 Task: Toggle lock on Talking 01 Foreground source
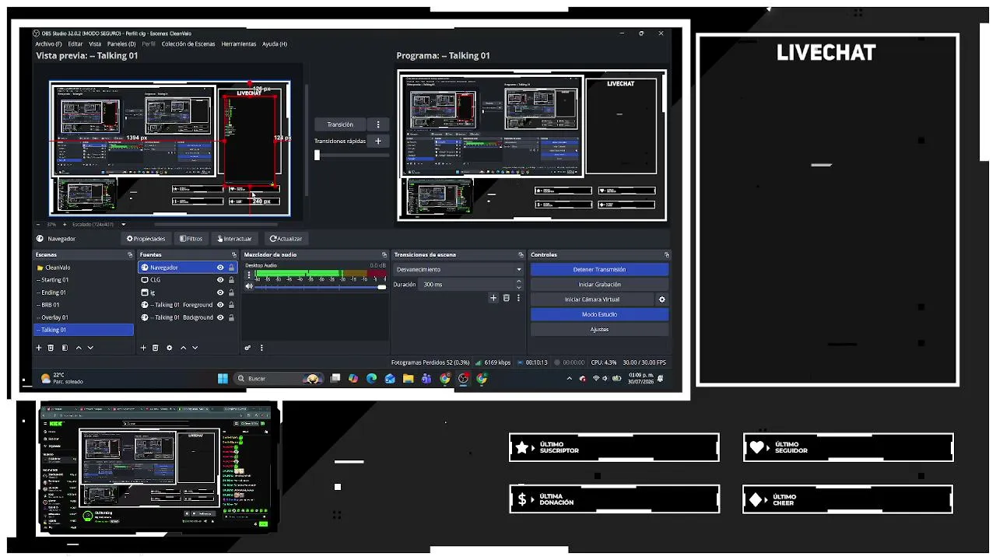tap(231, 305)
